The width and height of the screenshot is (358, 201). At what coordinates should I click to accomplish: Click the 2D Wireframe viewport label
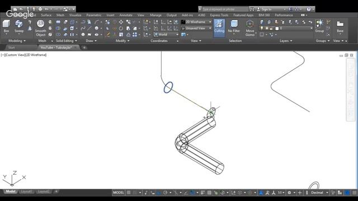pyautogui.click(x=36, y=55)
